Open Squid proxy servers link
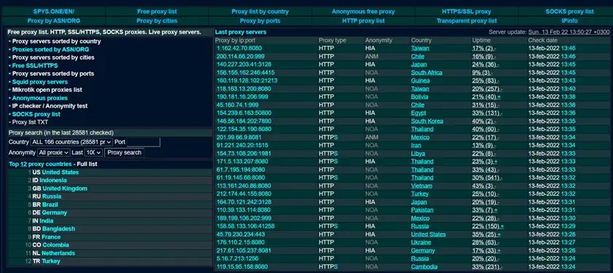613x273 pixels. coord(40,82)
